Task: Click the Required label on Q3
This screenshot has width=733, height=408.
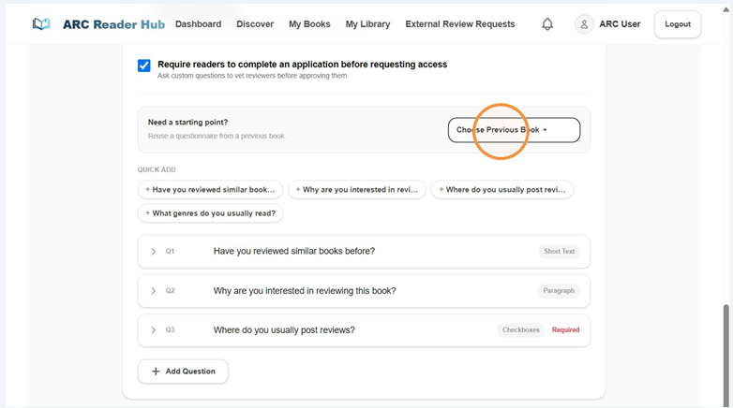Action: 565,329
